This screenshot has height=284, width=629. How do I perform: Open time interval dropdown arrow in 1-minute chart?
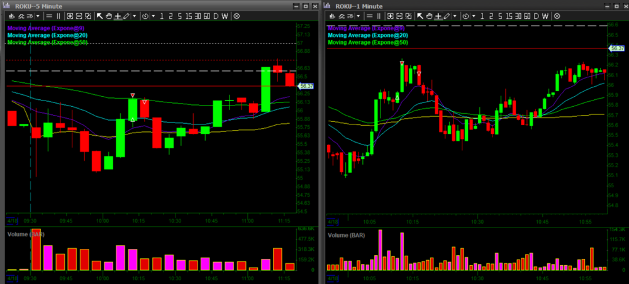[473, 16]
